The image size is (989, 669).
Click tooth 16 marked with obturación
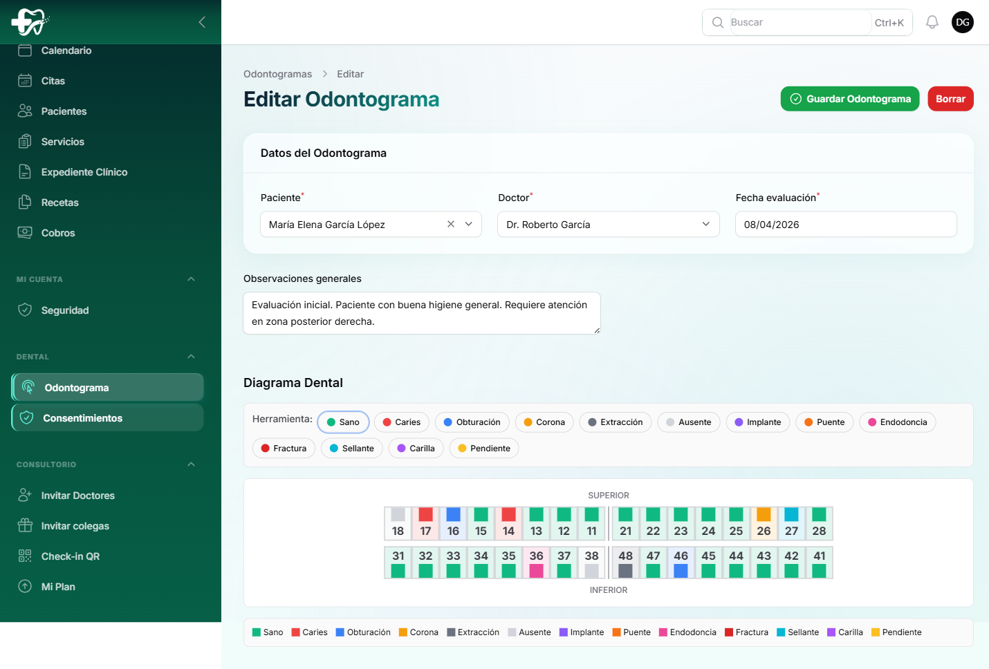454,523
